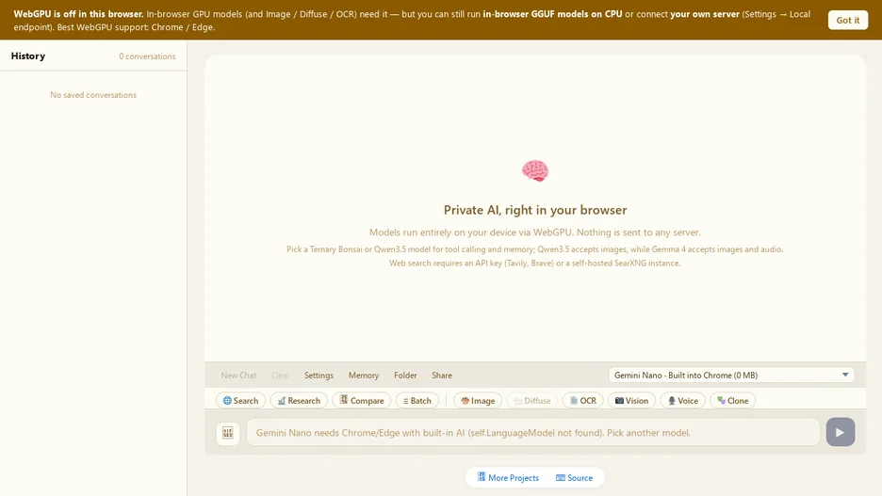Image resolution: width=882 pixels, height=496 pixels.
Task: Click the brain logo icon
Action: pyautogui.click(x=535, y=170)
